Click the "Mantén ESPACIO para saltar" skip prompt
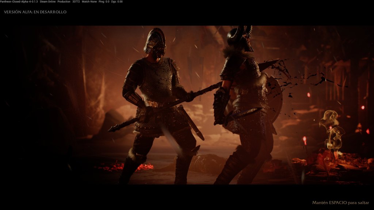The image size is (374, 210). tap(341, 203)
